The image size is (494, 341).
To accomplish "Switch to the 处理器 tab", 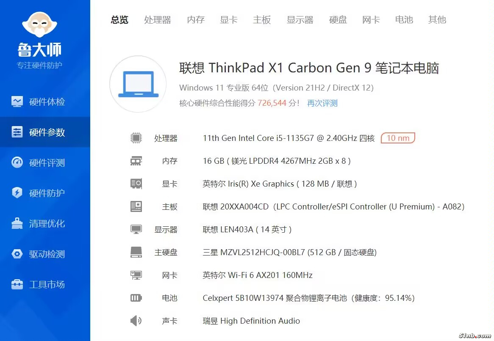I will (x=158, y=20).
